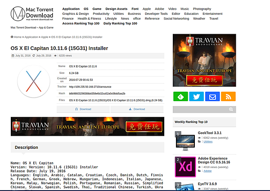
Task: Go to Education category
Action: coord(191,13)
